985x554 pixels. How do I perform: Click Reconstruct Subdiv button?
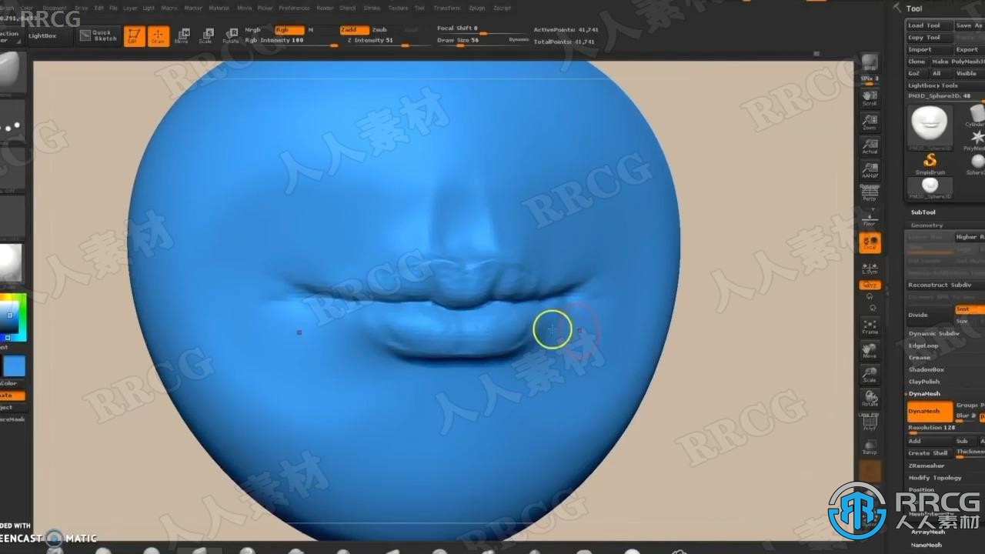pyautogui.click(x=945, y=285)
